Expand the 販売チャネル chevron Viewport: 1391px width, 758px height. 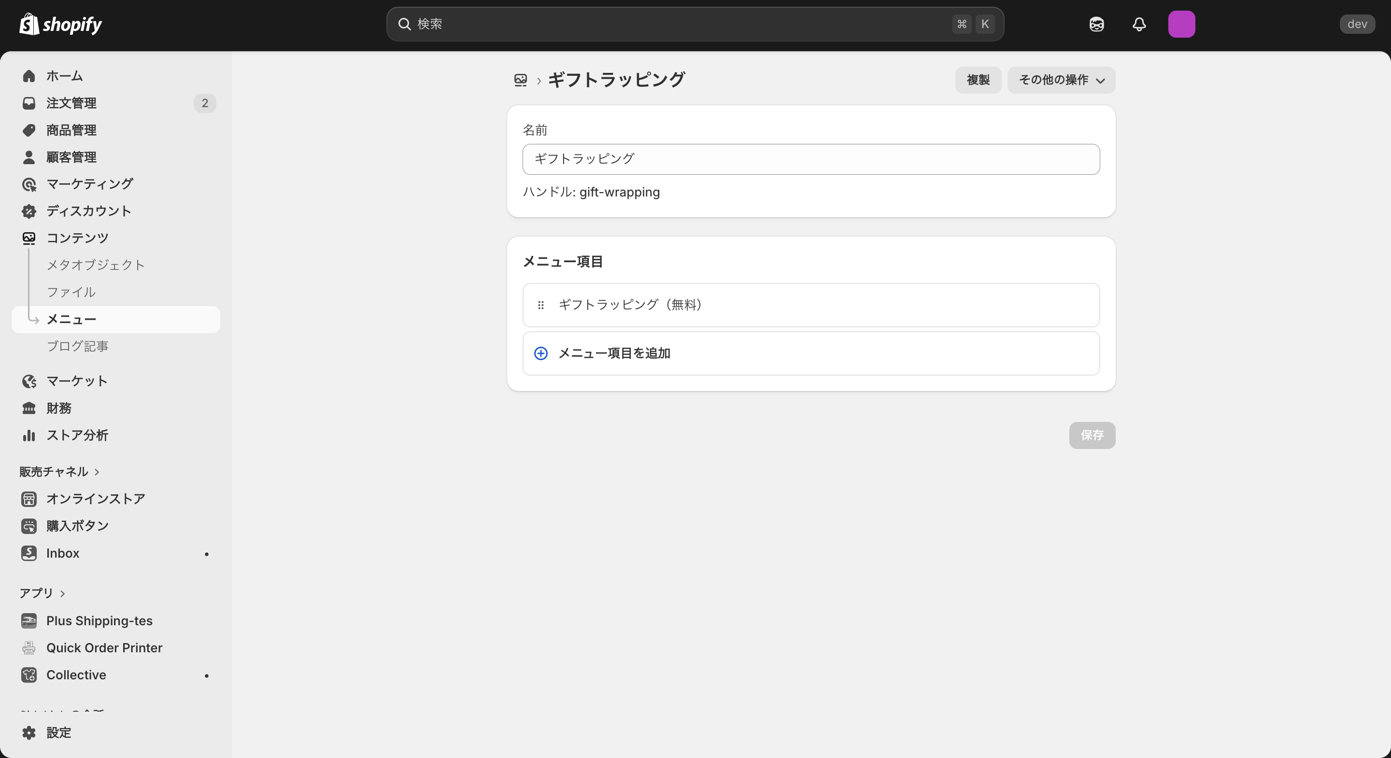[x=97, y=472]
